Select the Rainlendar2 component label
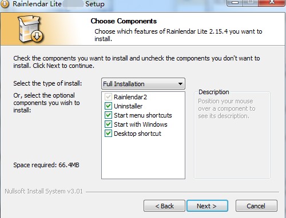The width and height of the screenshot is (286, 218). (130, 97)
